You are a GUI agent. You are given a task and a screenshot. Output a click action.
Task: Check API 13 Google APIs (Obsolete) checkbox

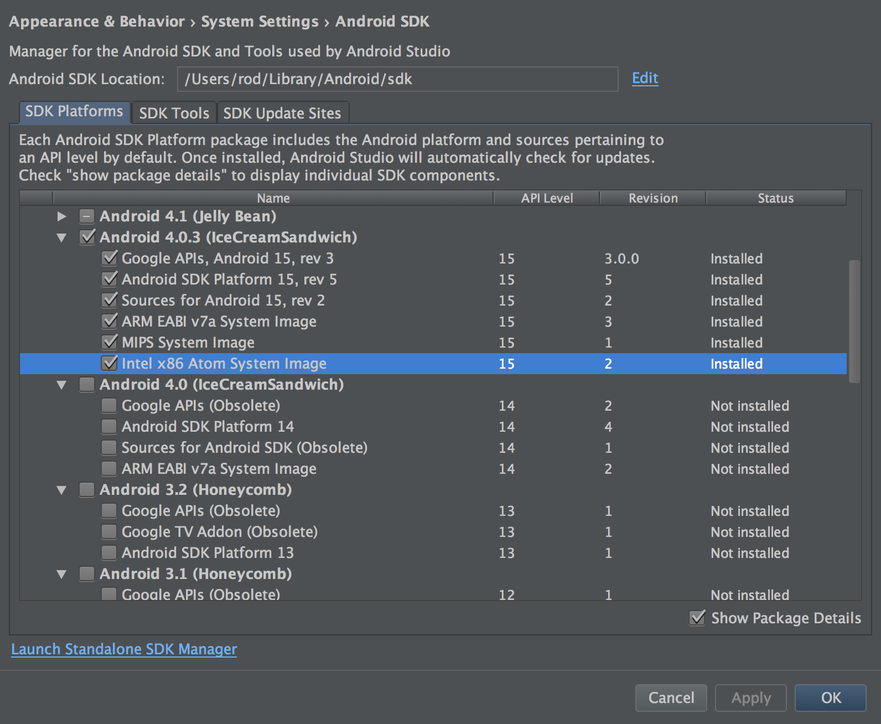[109, 510]
